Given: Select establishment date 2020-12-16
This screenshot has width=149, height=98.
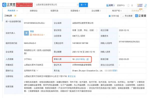Looking at the screenshot, I should click(124, 30).
